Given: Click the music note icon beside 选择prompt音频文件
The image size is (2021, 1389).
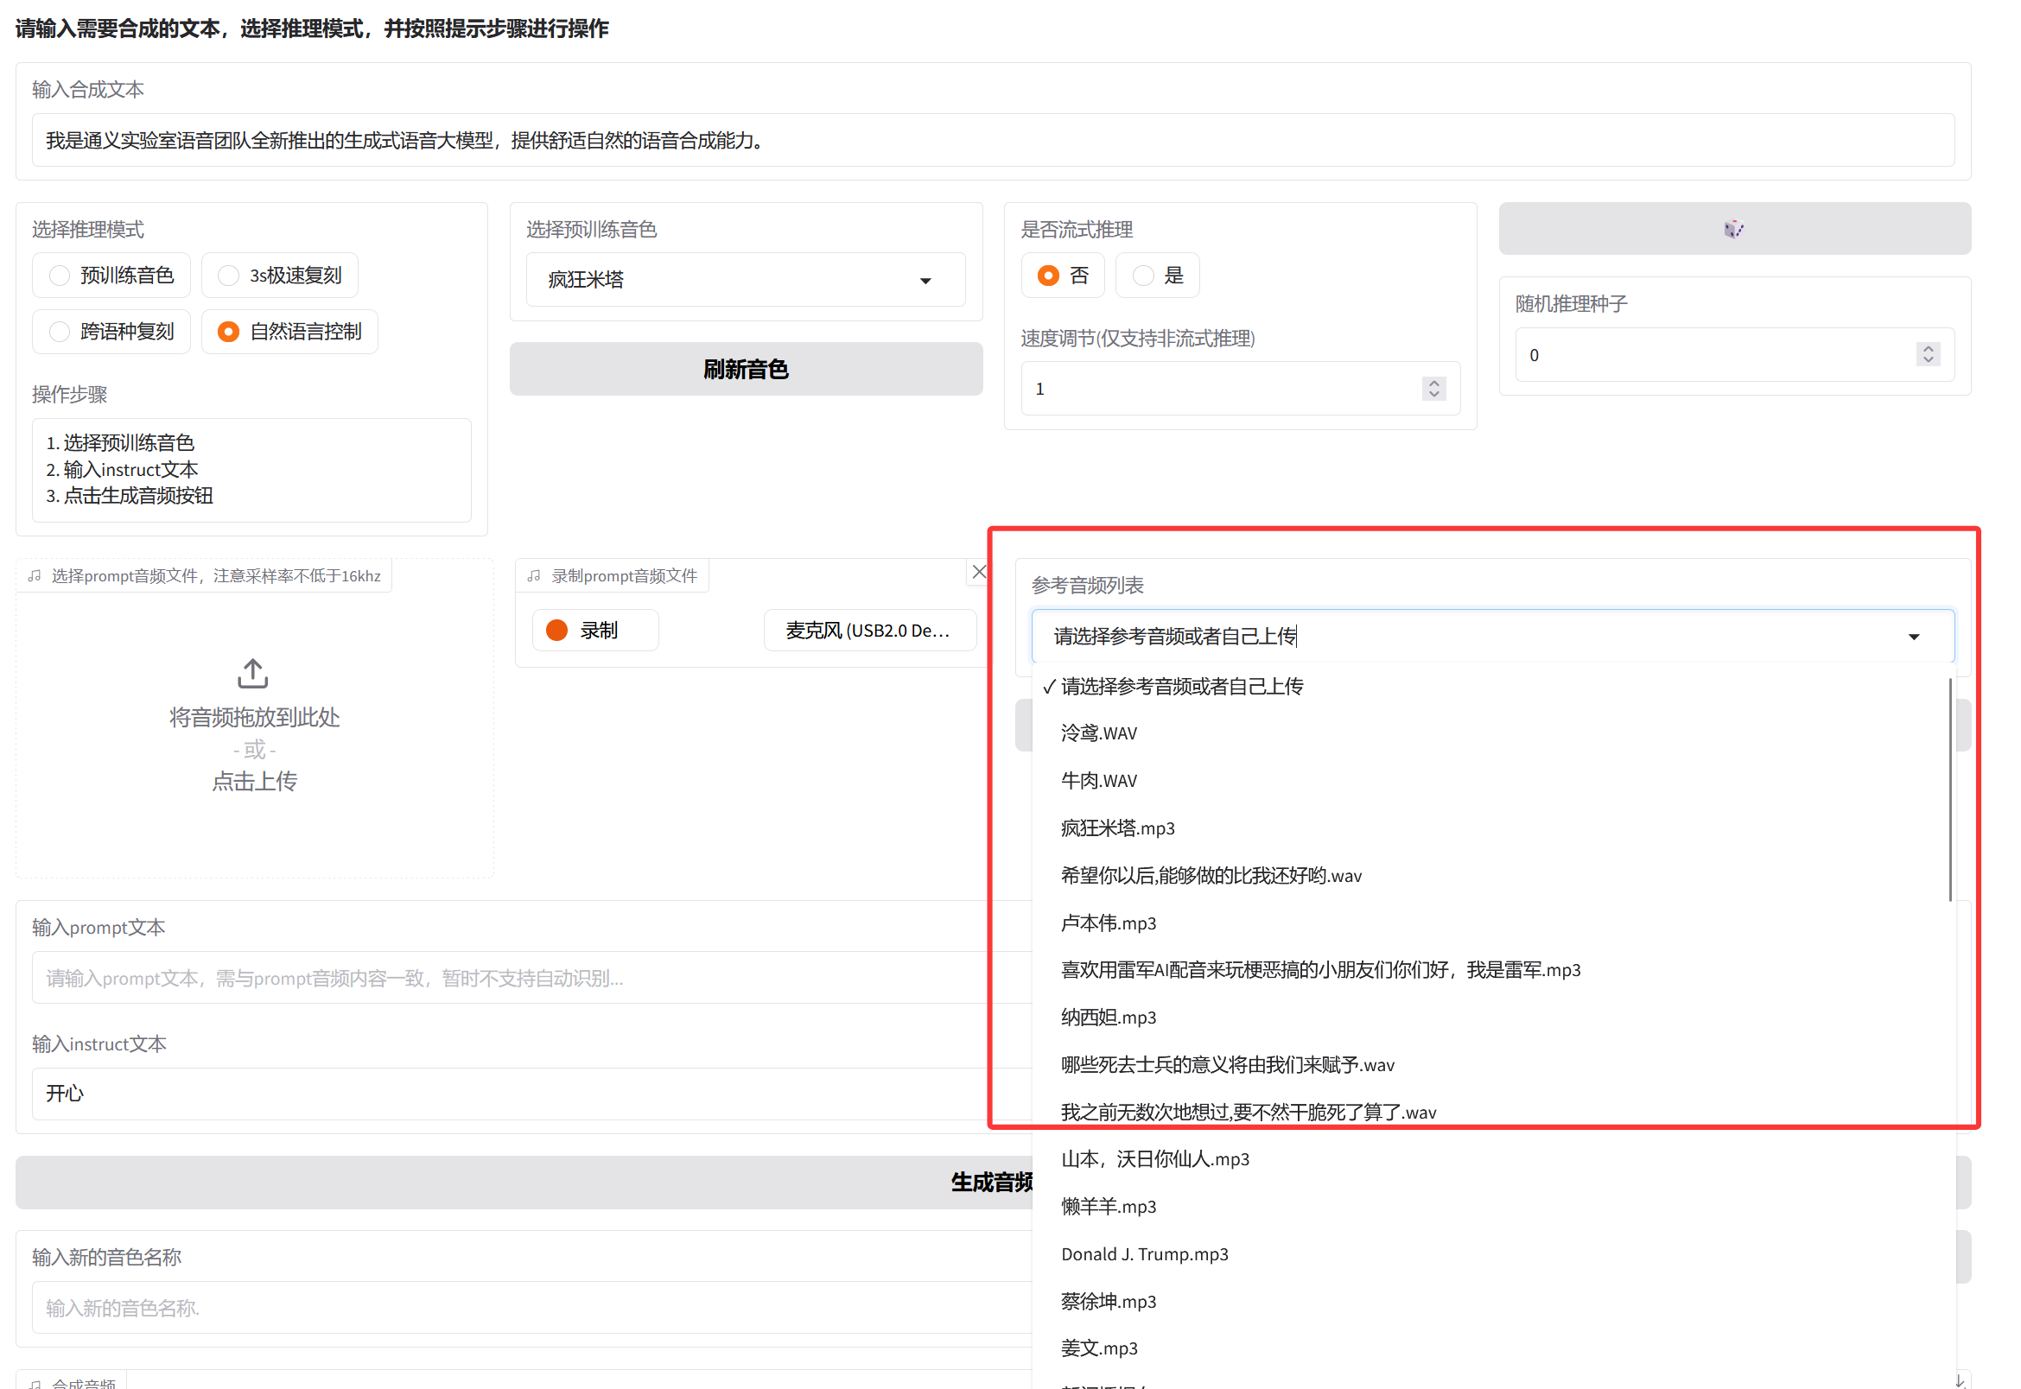Looking at the screenshot, I should coord(35,576).
